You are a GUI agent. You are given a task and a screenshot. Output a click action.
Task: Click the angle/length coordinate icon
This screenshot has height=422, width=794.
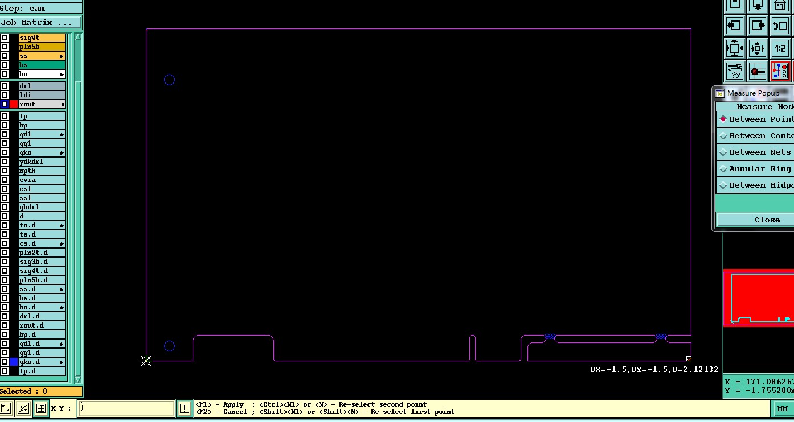tap(23, 408)
